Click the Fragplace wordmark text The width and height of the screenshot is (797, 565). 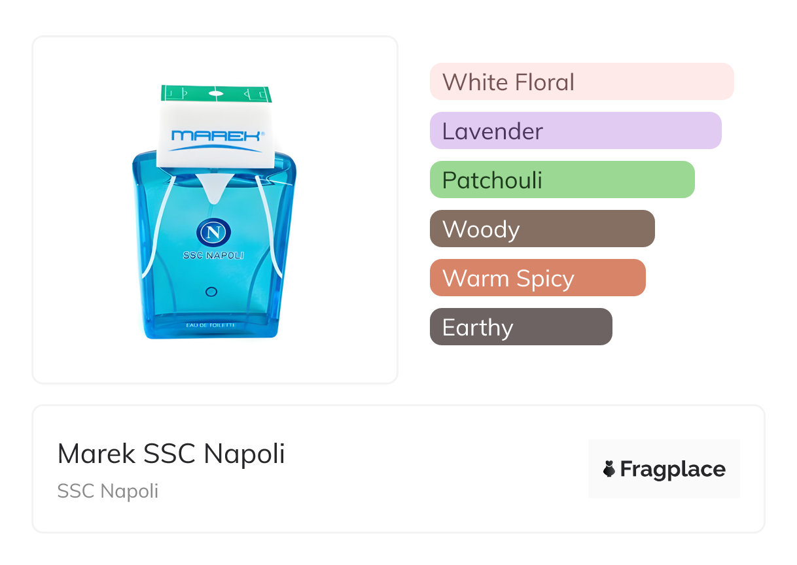tap(673, 470)
